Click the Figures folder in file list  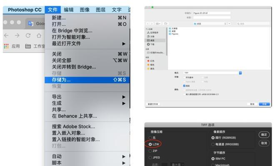tap(174, 34)
